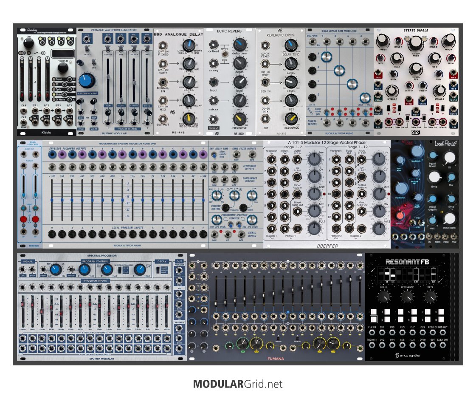Click the OUTPUT jack on BBD Analogue Delay

pyautogui.click(x=163, y=119)
